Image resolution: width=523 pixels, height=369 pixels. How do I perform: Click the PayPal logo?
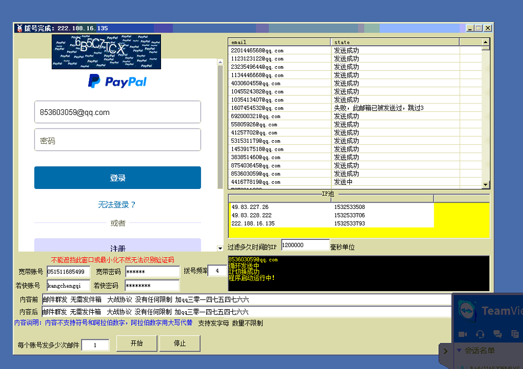coord(118,81)
